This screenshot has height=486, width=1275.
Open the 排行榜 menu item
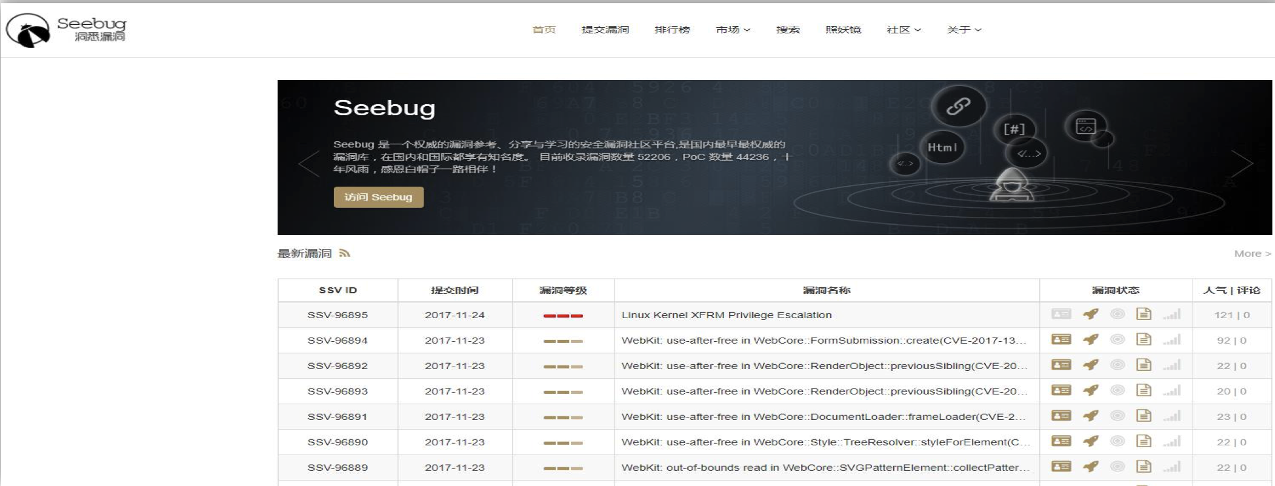click(672, 30)
